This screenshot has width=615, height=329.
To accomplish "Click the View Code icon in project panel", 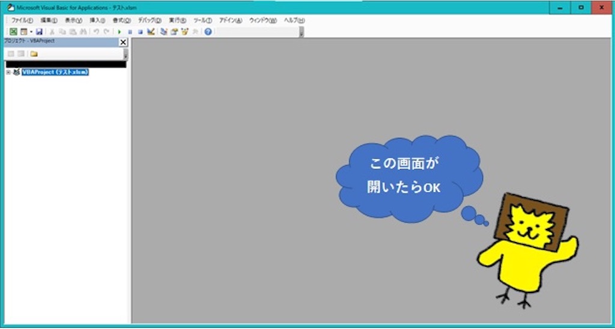I will 11,53.
